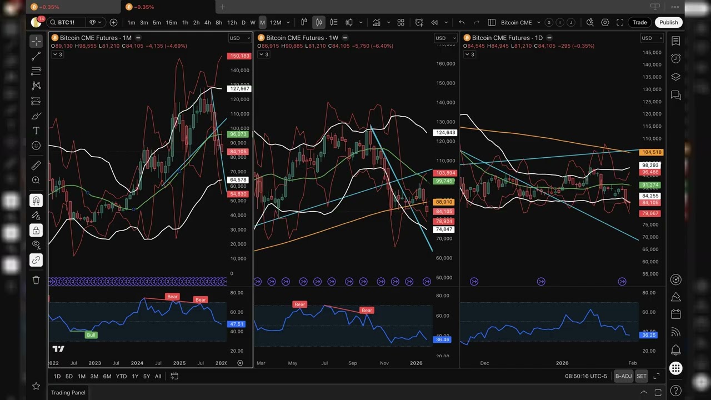Screen dimensions: 711x400
Task: Select the W timeframe
Action: pos(253,22)
